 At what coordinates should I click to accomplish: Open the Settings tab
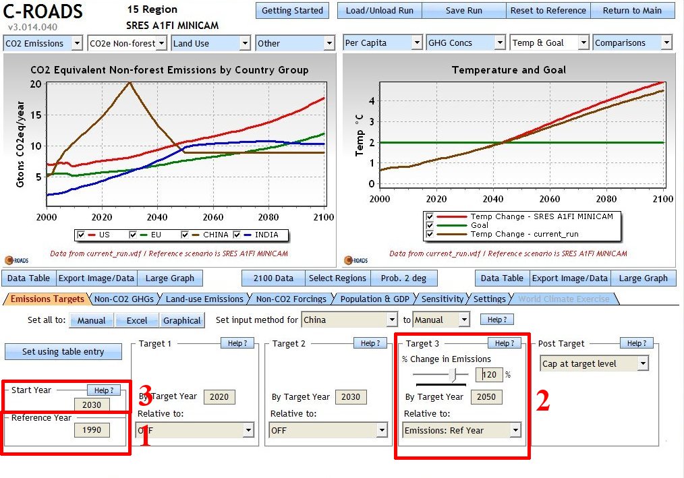coord(490,299)
